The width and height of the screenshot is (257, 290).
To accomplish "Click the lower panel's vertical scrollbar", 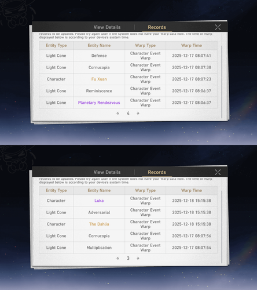I will click(x=222, y=227).
